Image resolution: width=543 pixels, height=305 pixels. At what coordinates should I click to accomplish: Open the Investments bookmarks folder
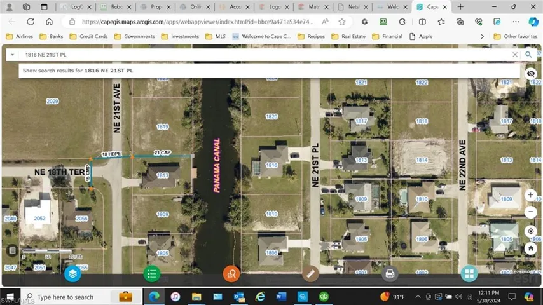[x=180, y=36]
